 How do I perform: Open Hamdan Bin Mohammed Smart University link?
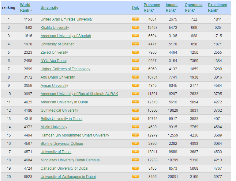(x=75, y=135)
